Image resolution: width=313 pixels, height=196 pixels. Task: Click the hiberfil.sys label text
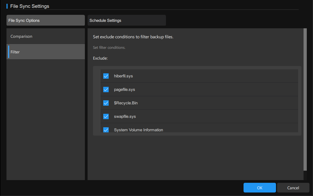(123, 76)
